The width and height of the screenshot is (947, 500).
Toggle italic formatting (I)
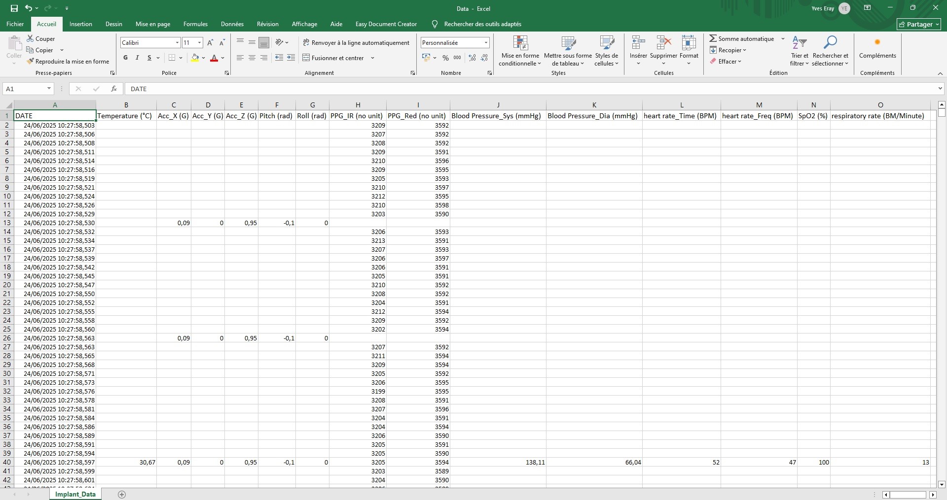[137, 58]
